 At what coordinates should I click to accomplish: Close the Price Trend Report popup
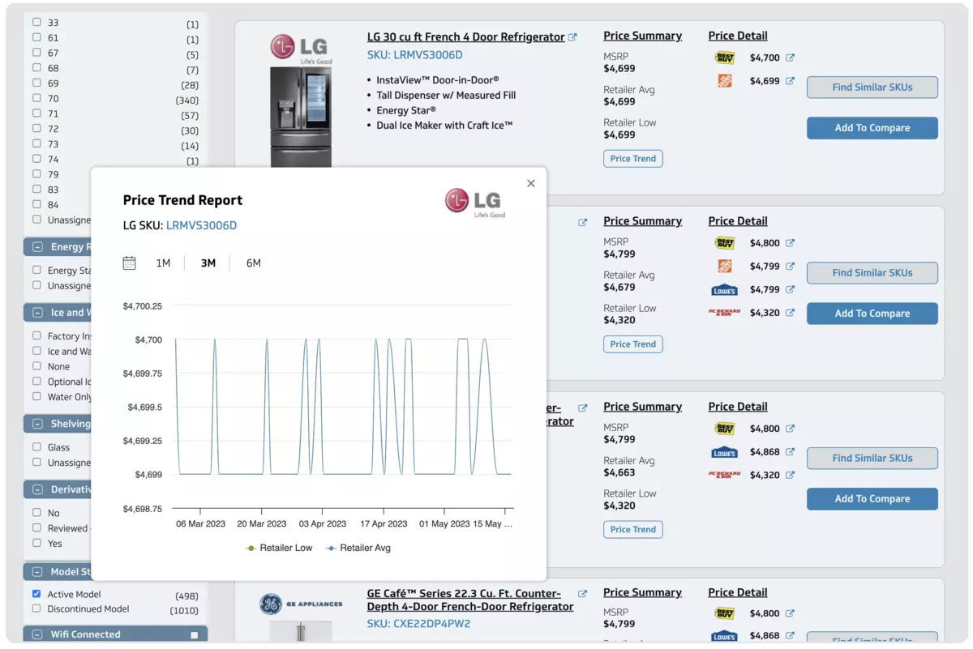(x=531, y=184)
